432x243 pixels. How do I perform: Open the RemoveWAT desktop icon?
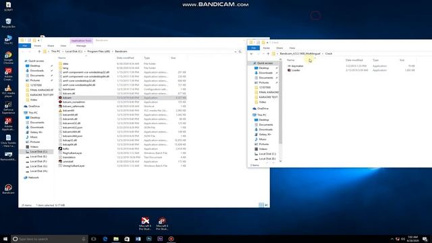pyautogui.click(x=8, y=156)
